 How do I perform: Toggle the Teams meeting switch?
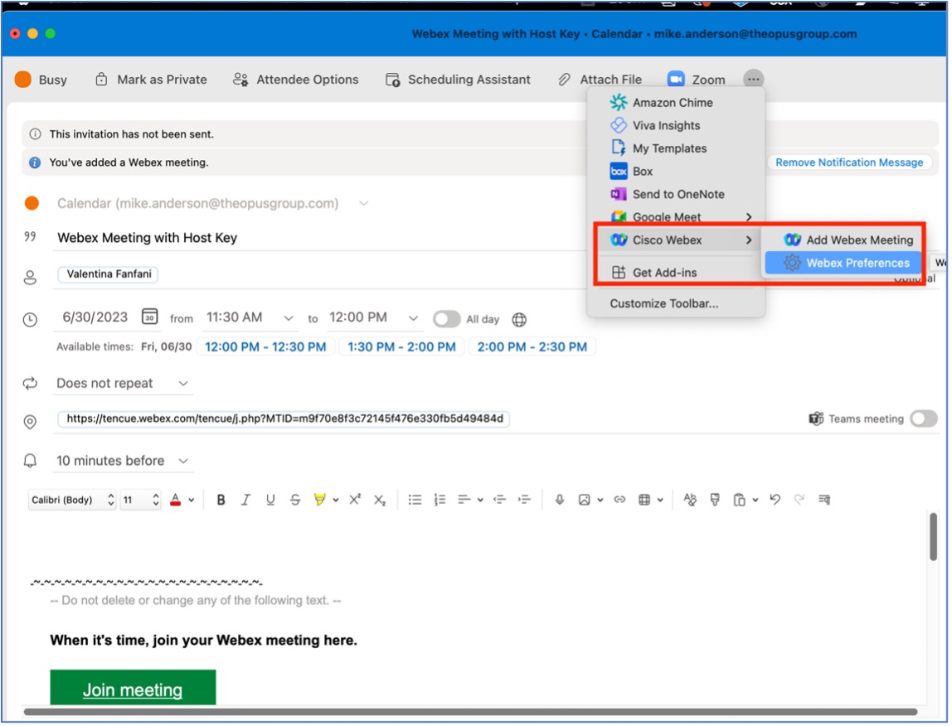(924, 419)
